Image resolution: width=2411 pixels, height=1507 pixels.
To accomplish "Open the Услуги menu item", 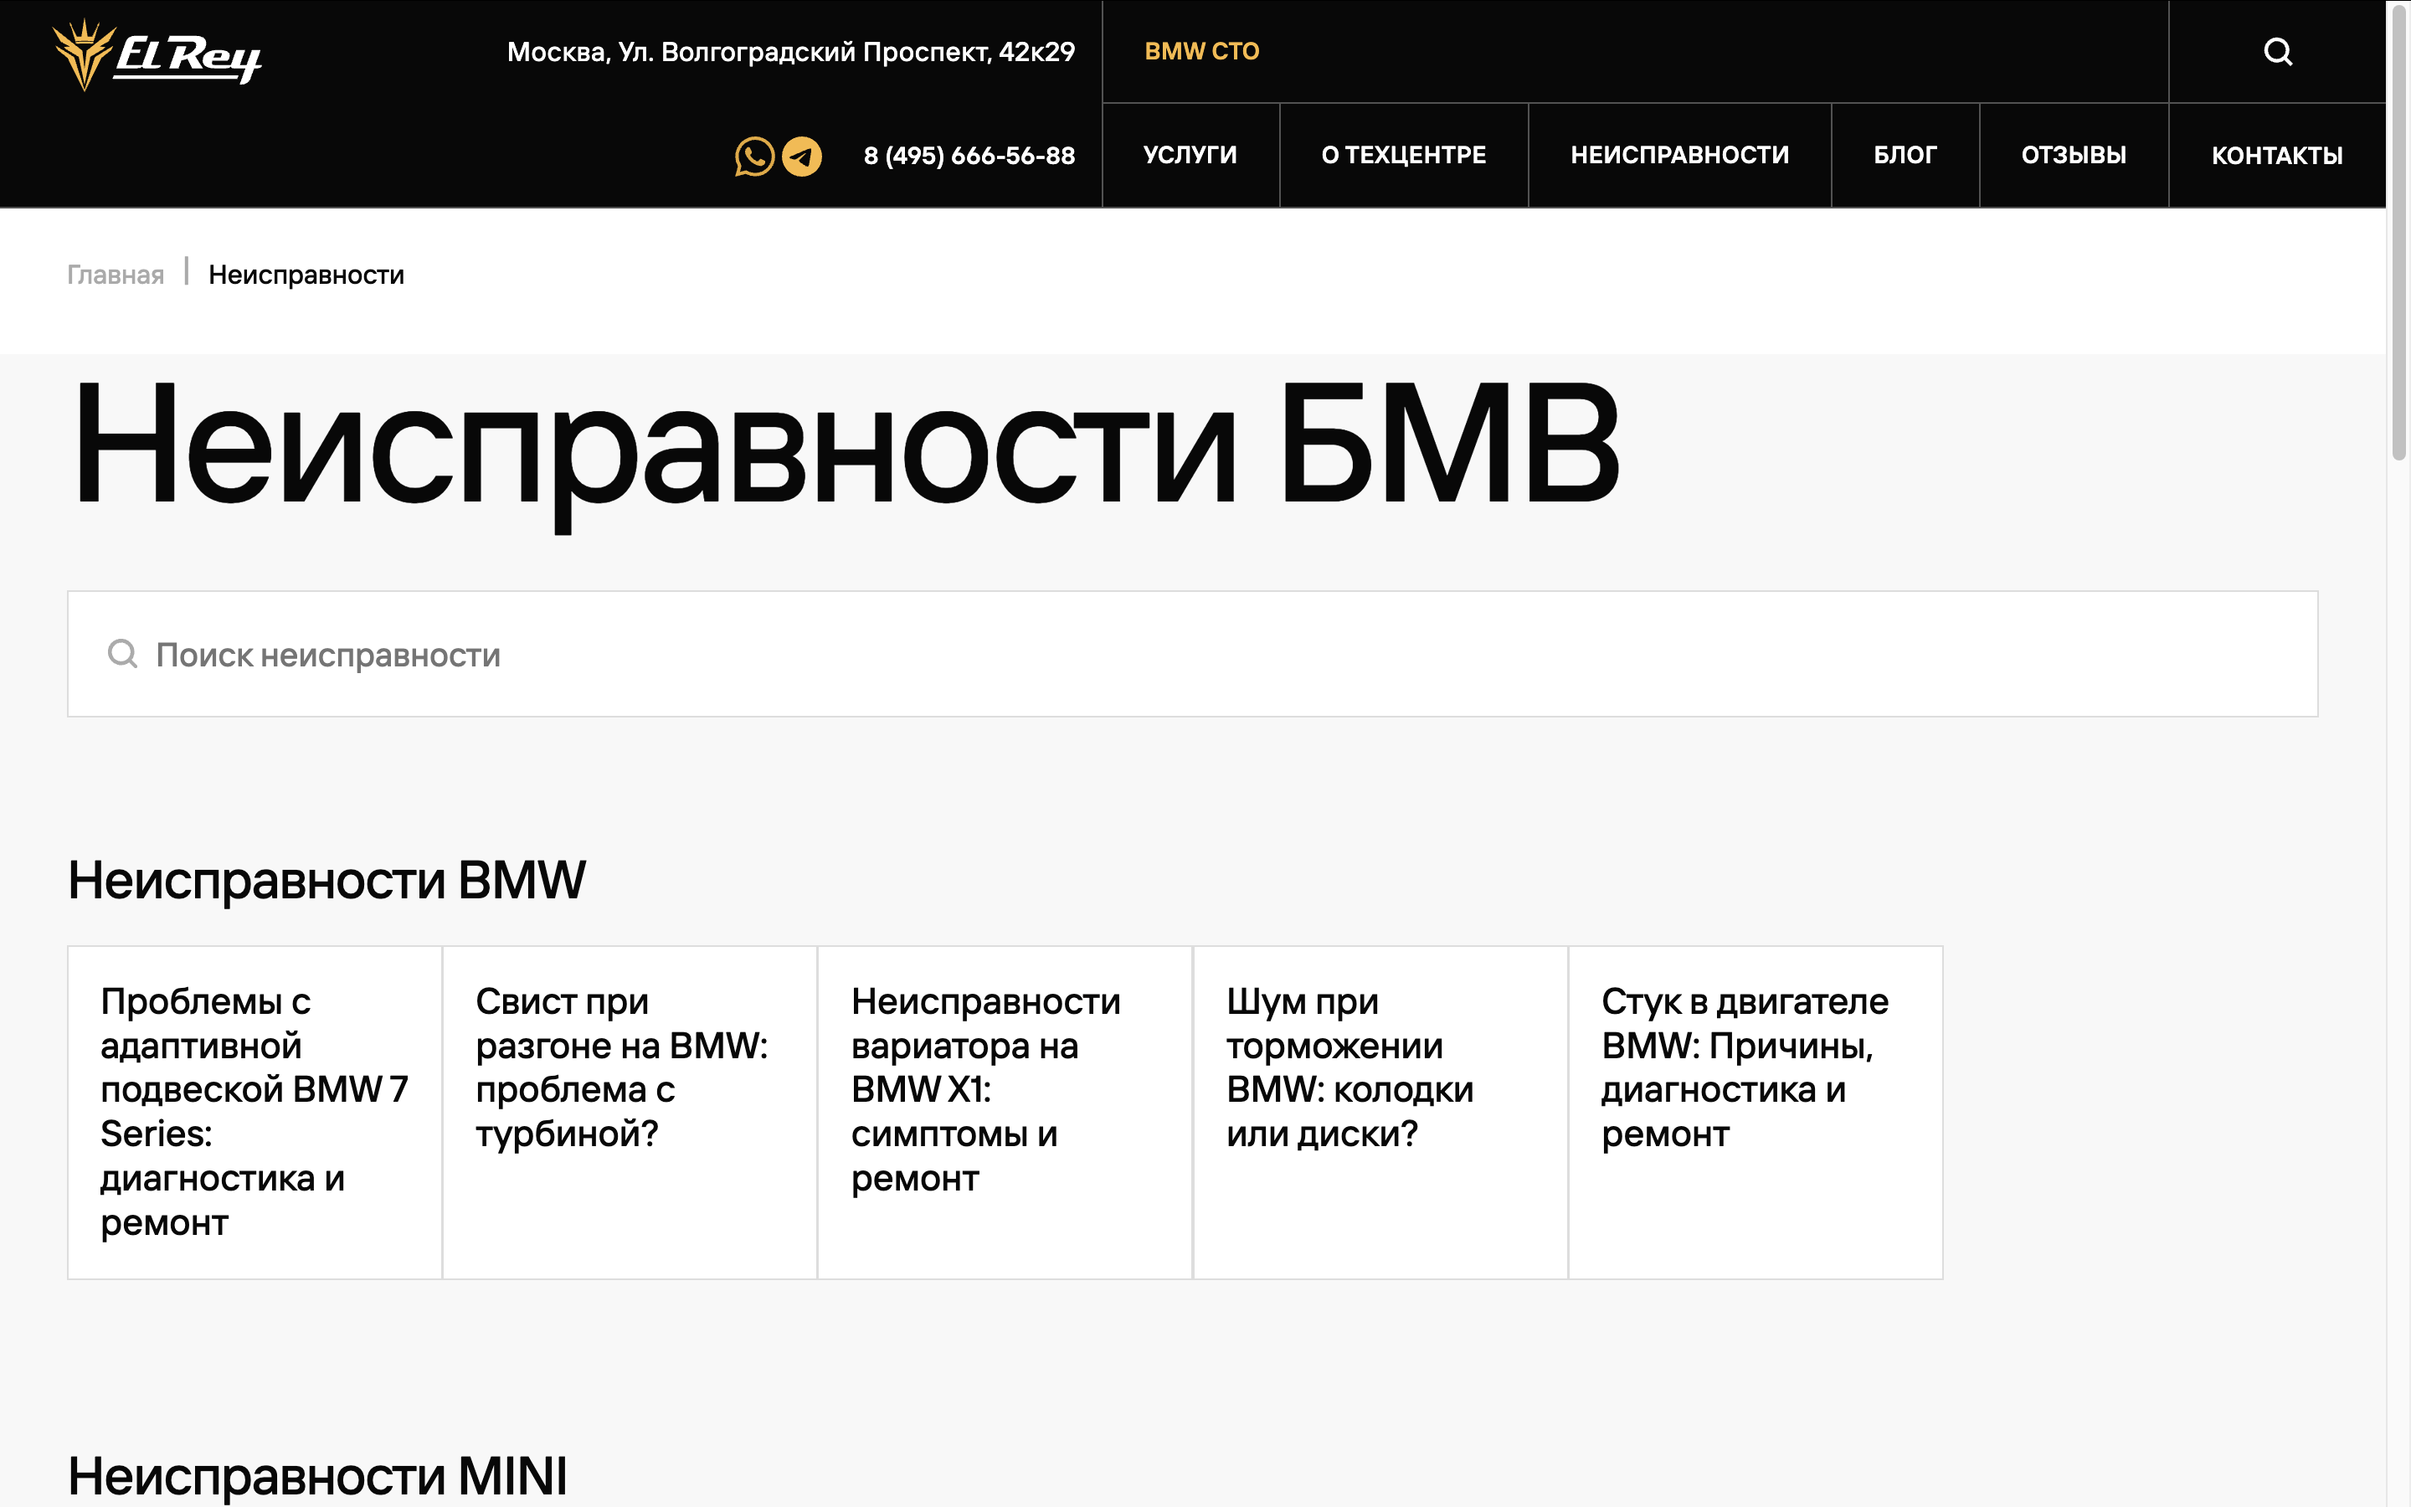I will [x=1190, y=156].
